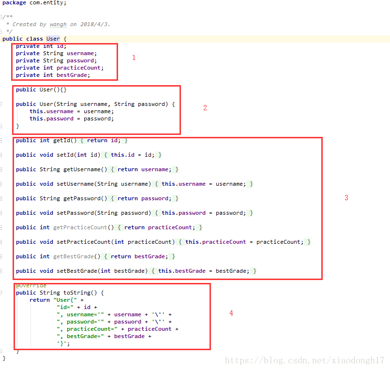Expand the folded getId() method in gutter
Screen dimensions: 390x370
point(1,140)
